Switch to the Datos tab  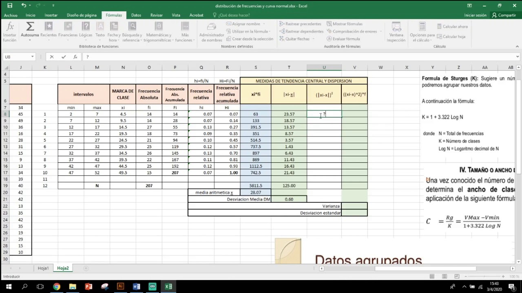pos(136,15)
